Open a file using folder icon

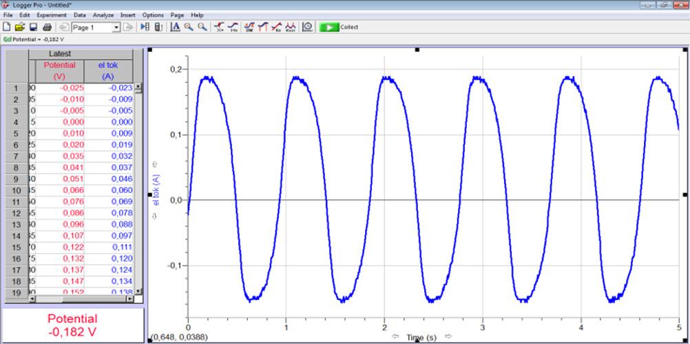coord(19,27)
